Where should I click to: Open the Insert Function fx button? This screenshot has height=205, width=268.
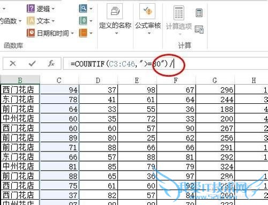[x=51, y=63]
